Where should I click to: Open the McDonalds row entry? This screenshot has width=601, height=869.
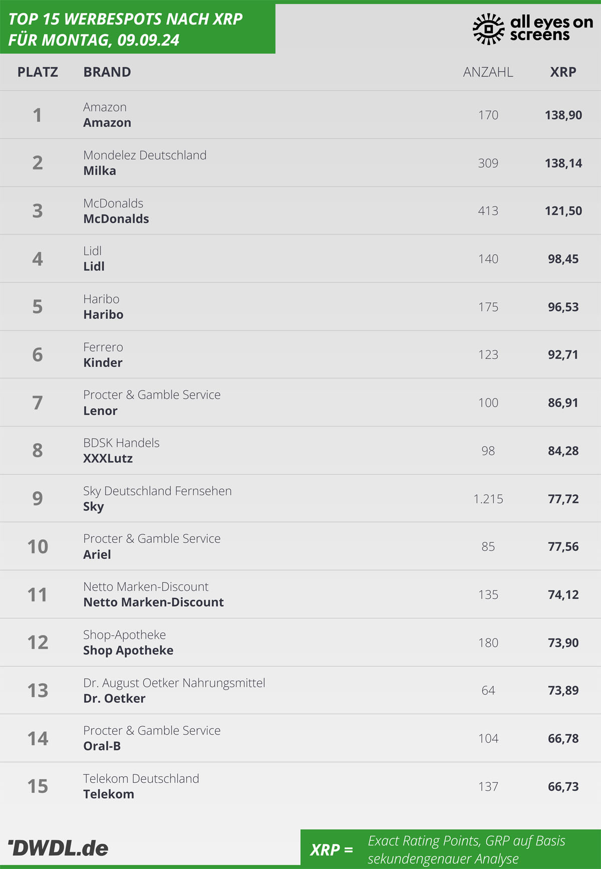pos(300,210)
